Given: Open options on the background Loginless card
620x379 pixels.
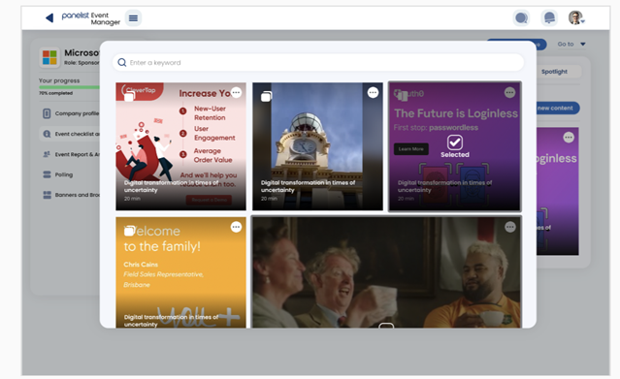Looking at the screenshot, I should coord(569,138).
